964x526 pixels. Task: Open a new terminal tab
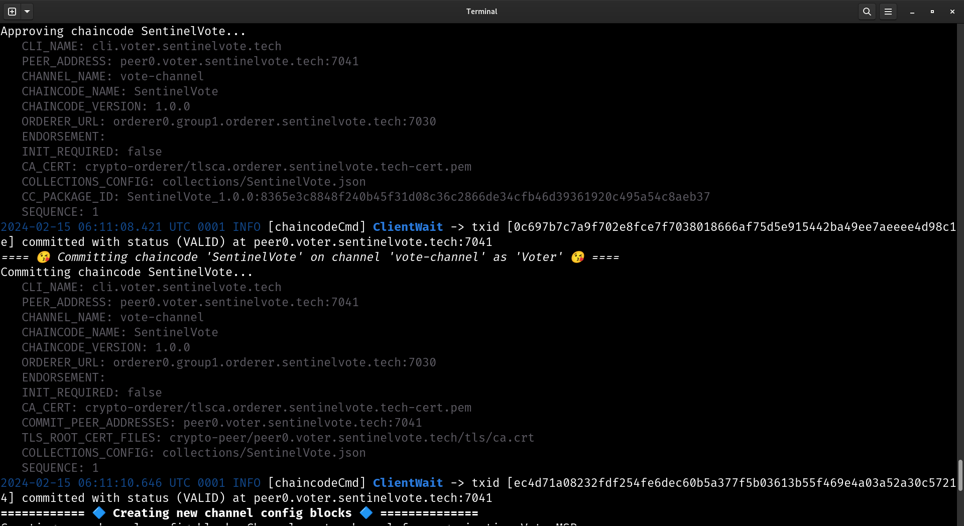coord(12,11)
